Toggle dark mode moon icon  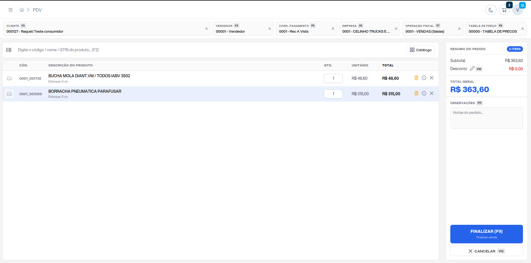(x=491, y=10)
